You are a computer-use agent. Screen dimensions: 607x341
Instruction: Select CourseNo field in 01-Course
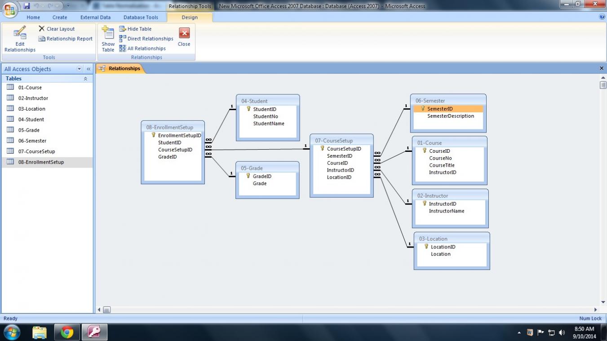[441, 158]
